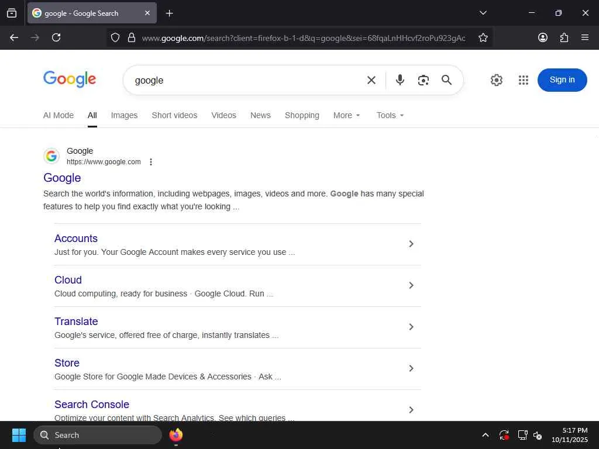Open the Store sitelink
Screen dimensions: 599x449
click(x=67, y=362)
